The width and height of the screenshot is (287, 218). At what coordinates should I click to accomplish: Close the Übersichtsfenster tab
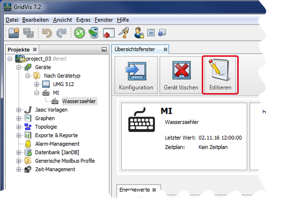[166, 49]
